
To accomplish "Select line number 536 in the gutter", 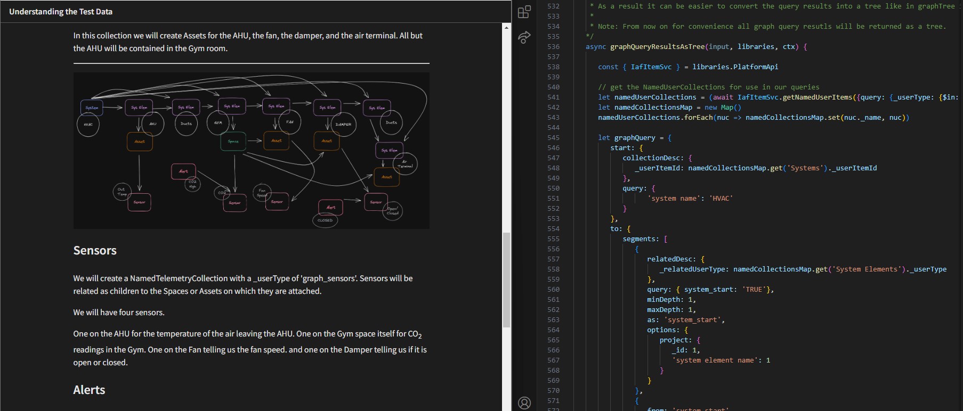I will [553, 47].
